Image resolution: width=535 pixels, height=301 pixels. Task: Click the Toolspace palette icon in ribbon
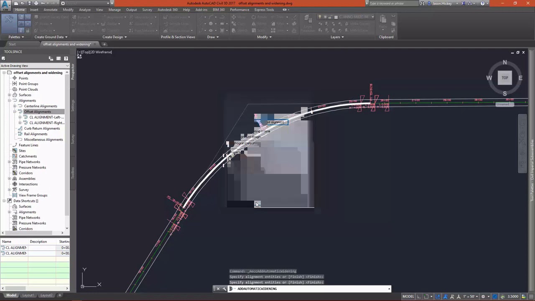(x=8, y=23)
